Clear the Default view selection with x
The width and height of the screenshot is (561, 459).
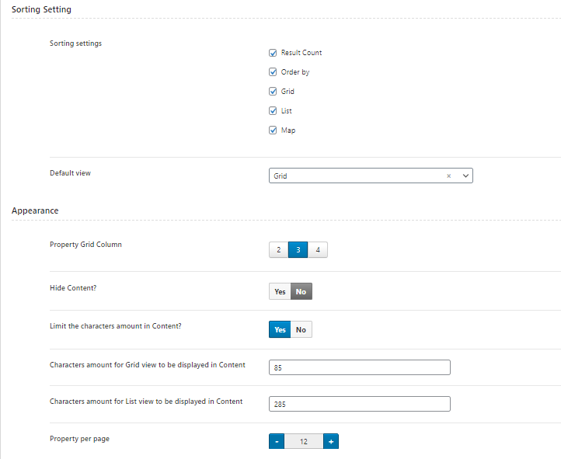[448, 176]
